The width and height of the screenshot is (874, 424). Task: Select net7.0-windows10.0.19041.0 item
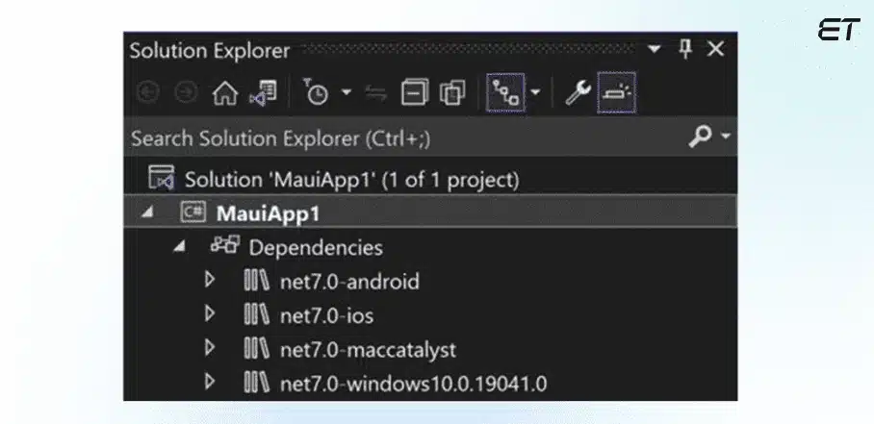tap(413, 384)
